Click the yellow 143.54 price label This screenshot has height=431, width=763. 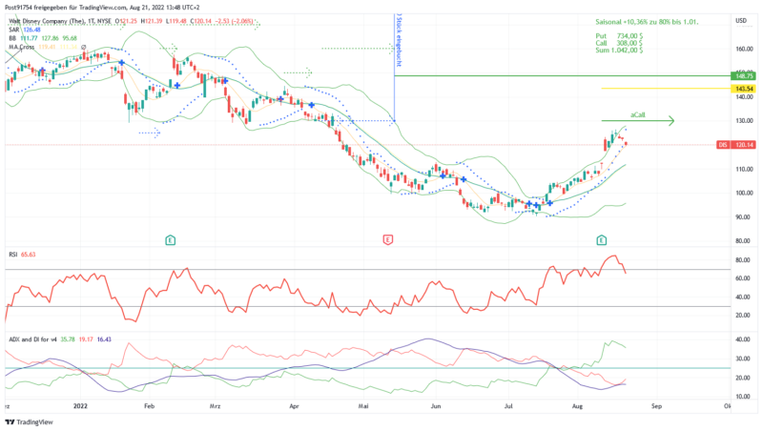(742, 88)
